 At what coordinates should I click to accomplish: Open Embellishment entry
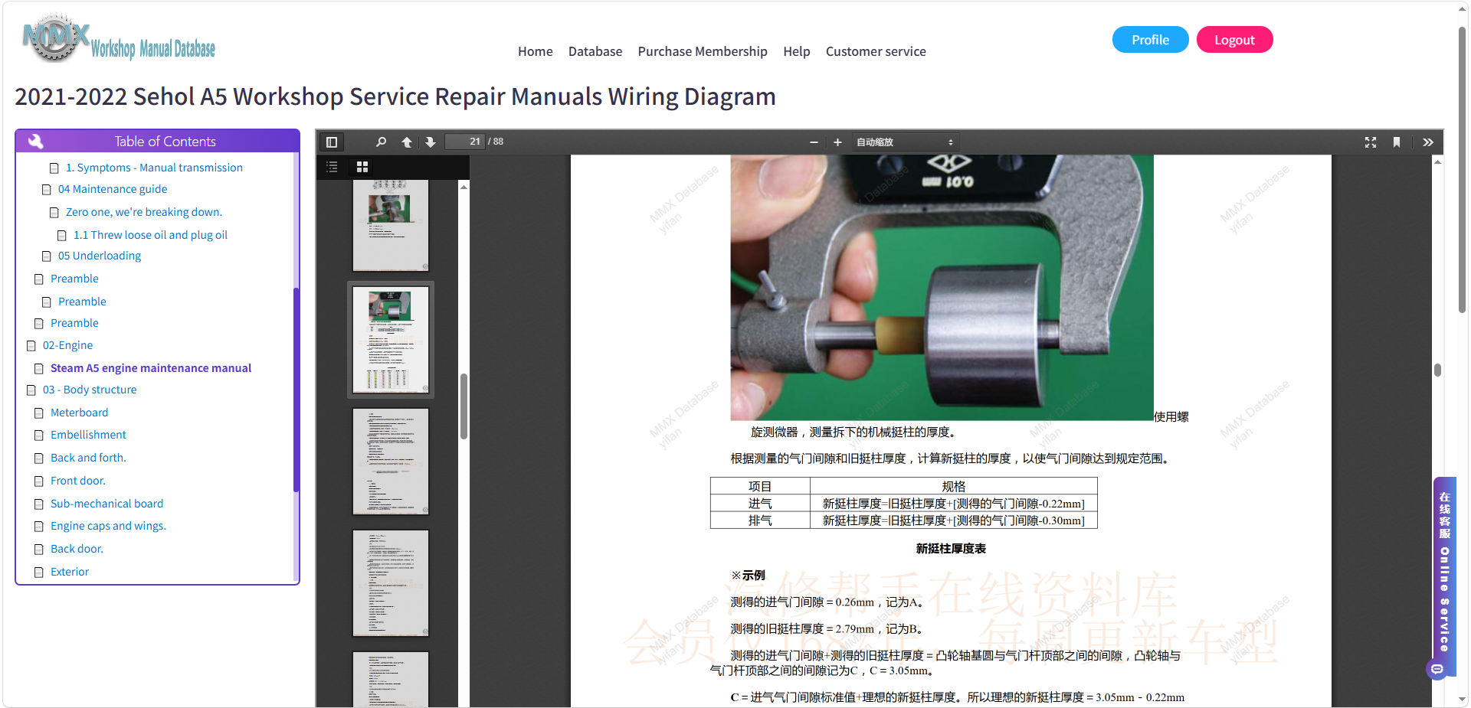pyautogui.click(x=88, y=435)
